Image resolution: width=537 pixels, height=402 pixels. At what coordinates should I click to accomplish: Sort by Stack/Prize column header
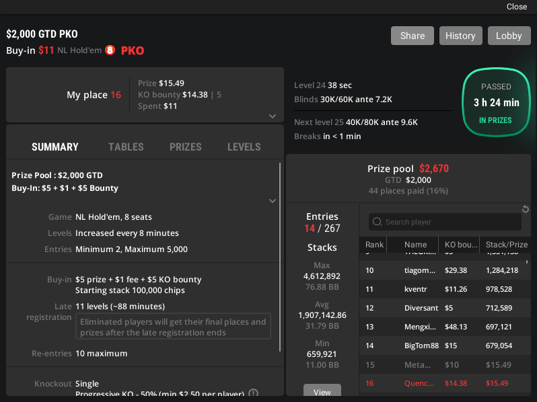(507, 244)
